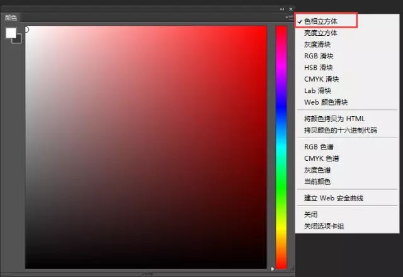
Task: Click the panel resize grip at bottom-right
Action: [292, 269]
